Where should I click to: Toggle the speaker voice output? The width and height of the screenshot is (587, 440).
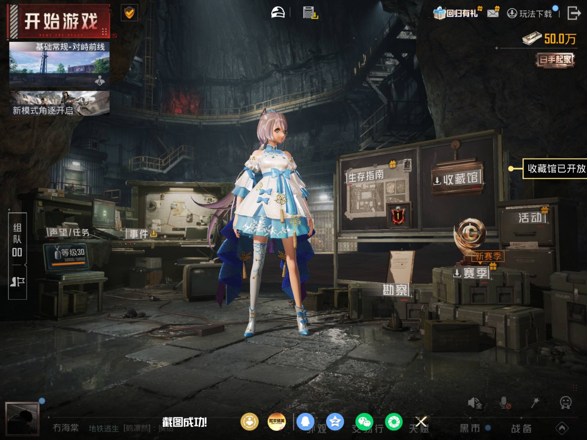click(x=475, y=403)
